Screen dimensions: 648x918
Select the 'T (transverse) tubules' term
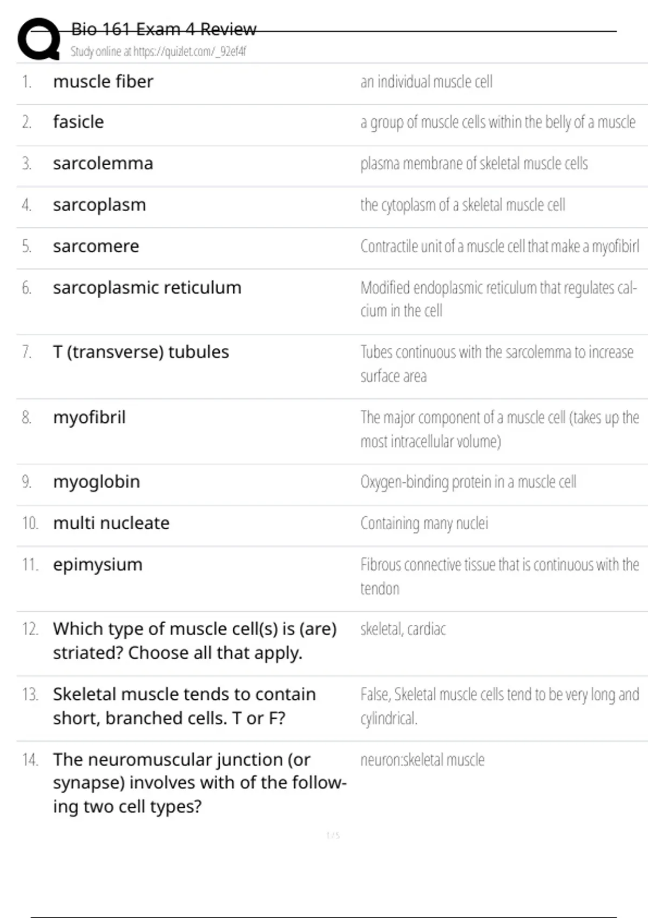click(141, 352)
